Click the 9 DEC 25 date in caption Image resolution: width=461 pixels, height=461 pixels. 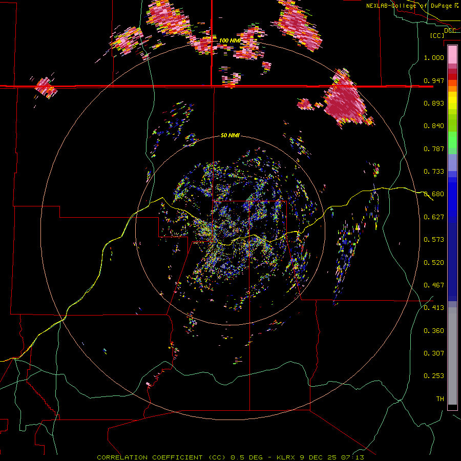[x=318, y=457]
